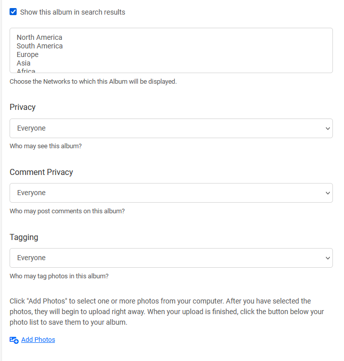Click "Show this album in search results" label text
344x361 pixels.
[73, 12]
